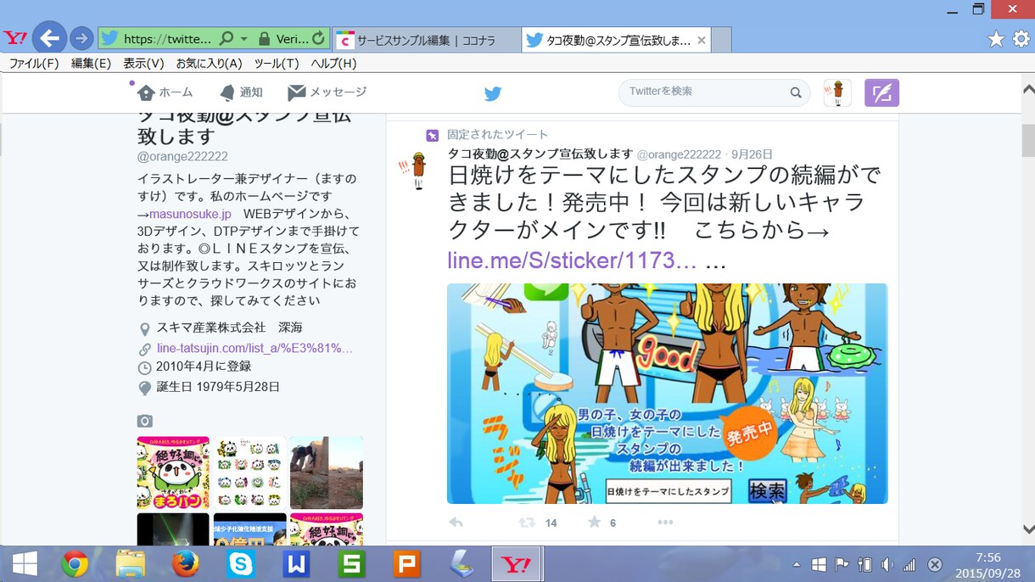This screenshot has height=582, width=1035.
Task: Open the WPS Writer taskbar icon
Action: click(x=296, y=564)
